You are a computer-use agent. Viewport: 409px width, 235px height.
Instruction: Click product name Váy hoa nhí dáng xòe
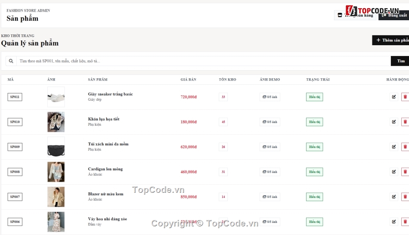click(108, 219)
